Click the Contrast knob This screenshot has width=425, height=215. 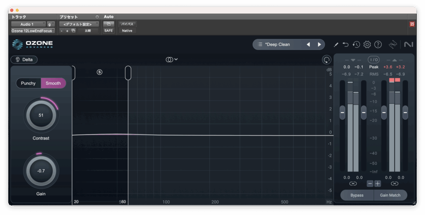click(x=41, y=115)
